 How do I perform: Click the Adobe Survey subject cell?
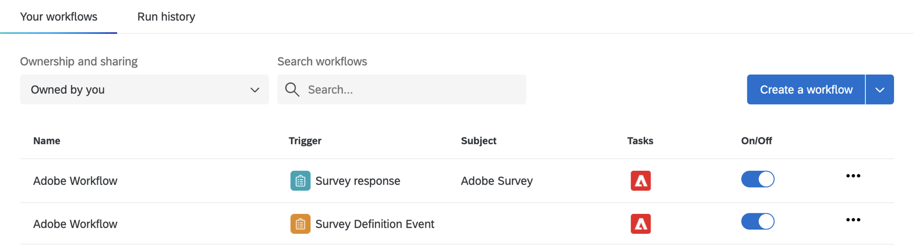(496, 181)
